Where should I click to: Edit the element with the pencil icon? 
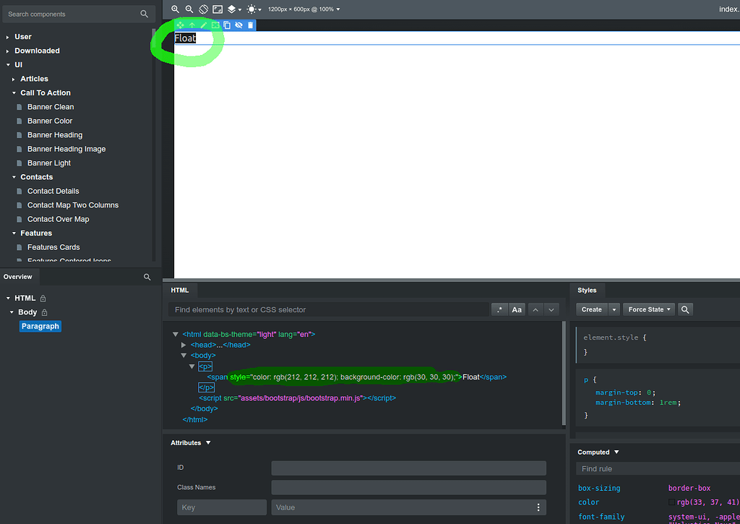point(203,25)
